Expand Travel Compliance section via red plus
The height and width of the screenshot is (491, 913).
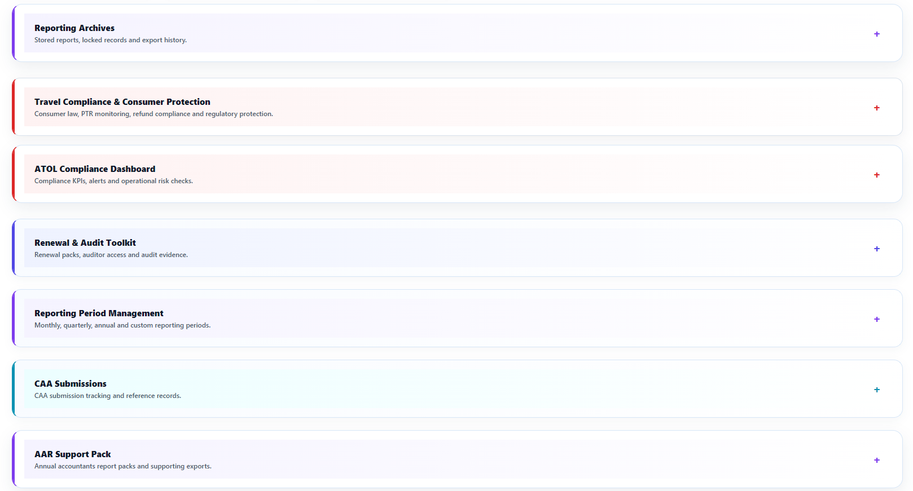click(876, 108)
